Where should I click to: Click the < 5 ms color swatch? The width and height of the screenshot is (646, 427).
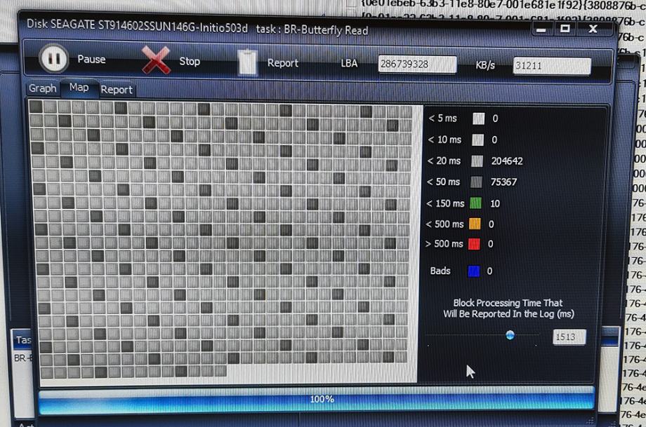(x=478, y=118)
